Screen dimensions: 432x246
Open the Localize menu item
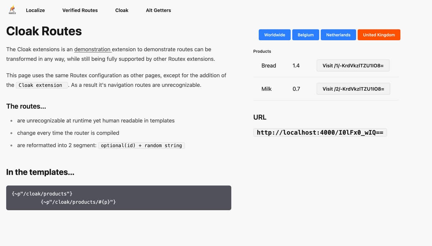pos(35,10)
